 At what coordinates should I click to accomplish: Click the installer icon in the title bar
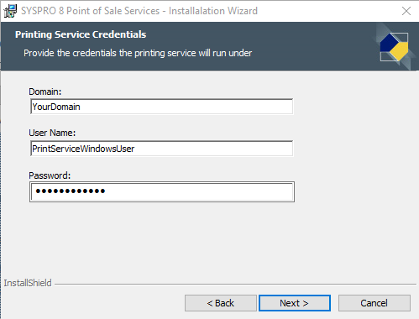[10, 11]
